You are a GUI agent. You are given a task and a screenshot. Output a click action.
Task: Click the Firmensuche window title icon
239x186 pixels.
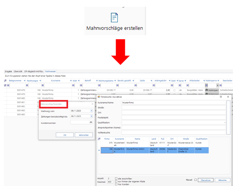point(99,97)
